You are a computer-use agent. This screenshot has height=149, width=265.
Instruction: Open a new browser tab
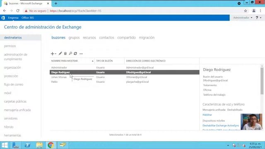[56, 3]
